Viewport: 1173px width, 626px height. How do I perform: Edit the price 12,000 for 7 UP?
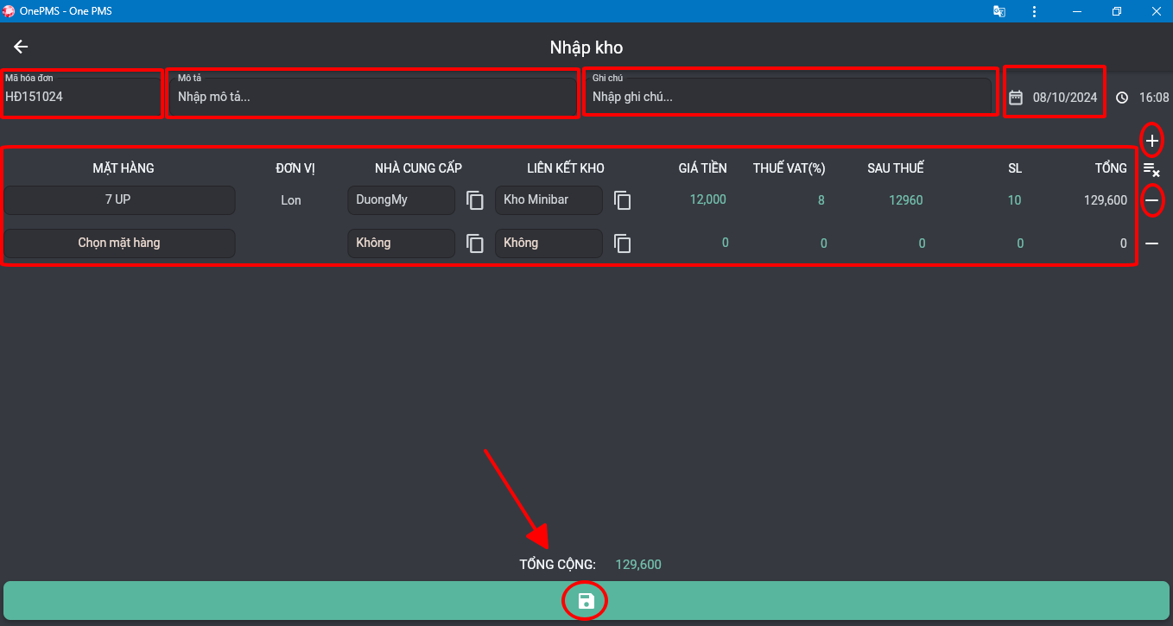point(707,199)
